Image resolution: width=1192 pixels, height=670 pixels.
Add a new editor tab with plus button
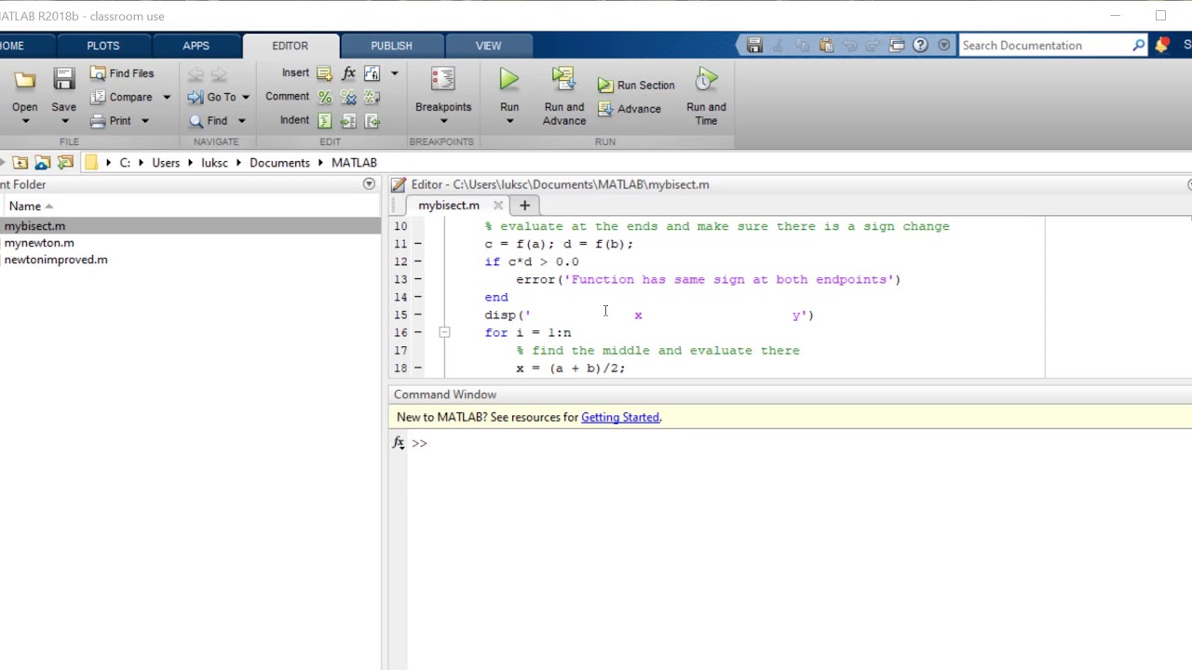coord(524,206)
